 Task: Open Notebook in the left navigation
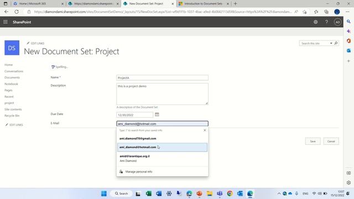click(x=11, y=84)
